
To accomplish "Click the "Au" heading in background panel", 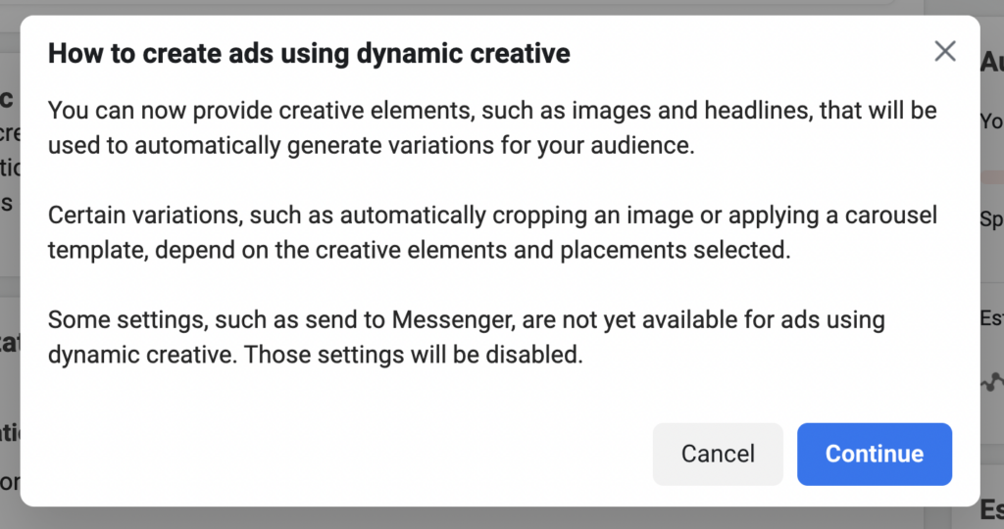I will coord(991,62).
